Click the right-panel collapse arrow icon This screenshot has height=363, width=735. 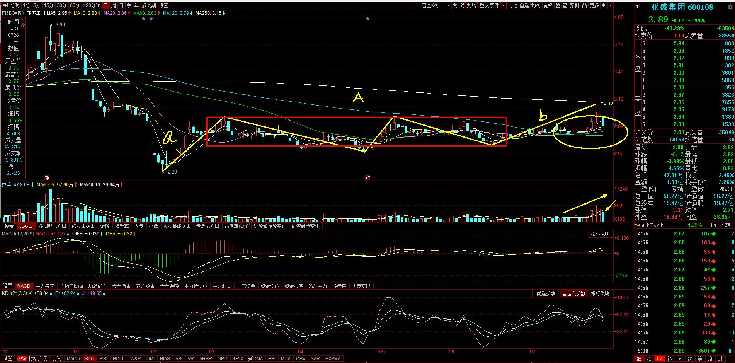coord(604,5)
